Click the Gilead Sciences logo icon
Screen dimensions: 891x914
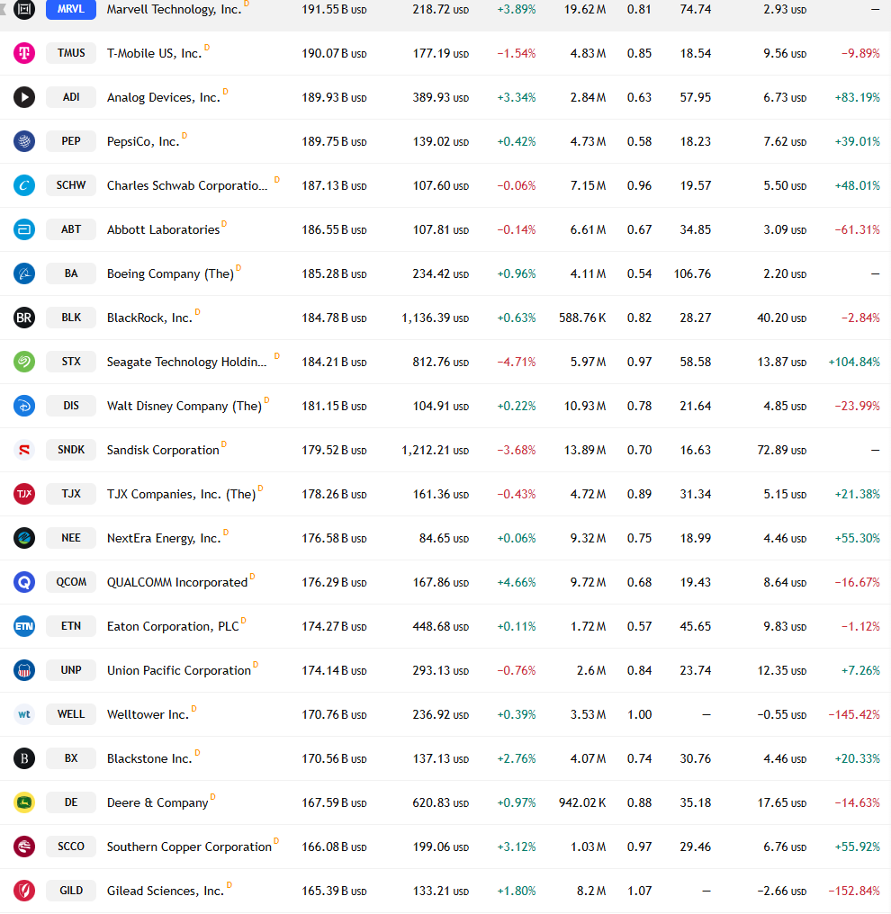click(x=24, y=891)
